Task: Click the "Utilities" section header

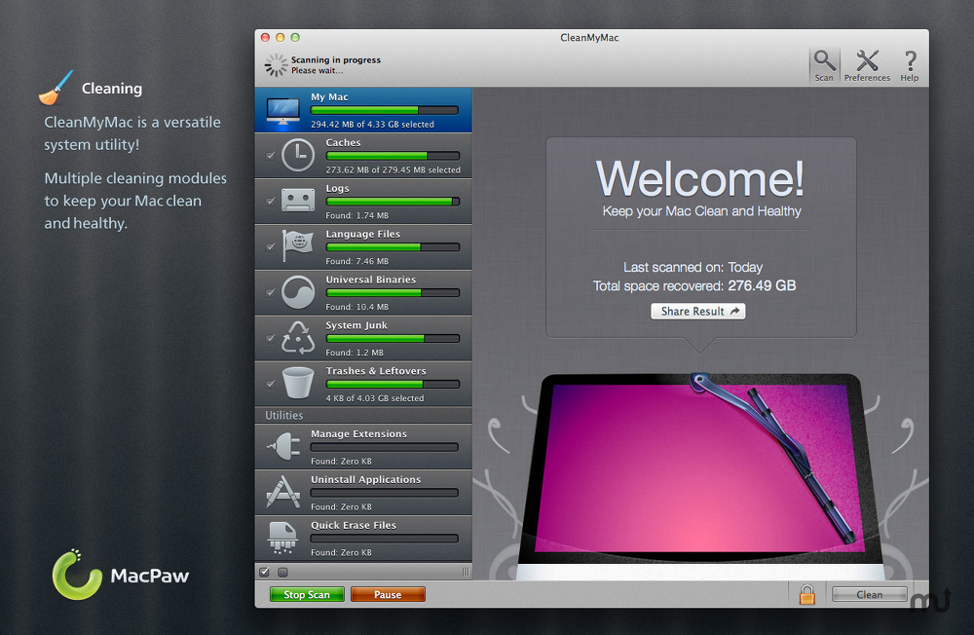Action: click(x=283, y=415)
